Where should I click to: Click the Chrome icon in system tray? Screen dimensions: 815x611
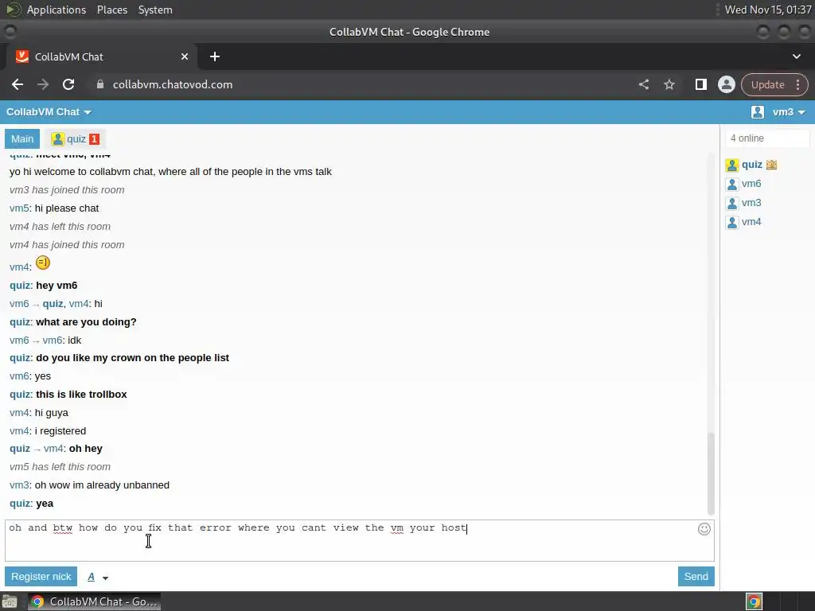754,601
